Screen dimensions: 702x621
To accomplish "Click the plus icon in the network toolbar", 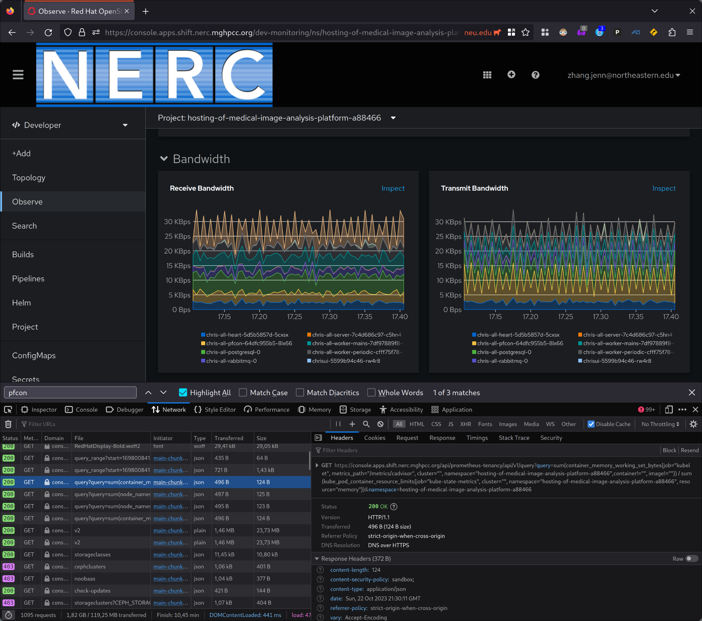I will click(x=352, y=424).
